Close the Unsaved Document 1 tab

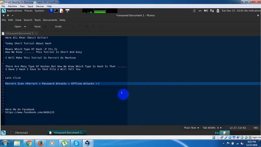36,33
